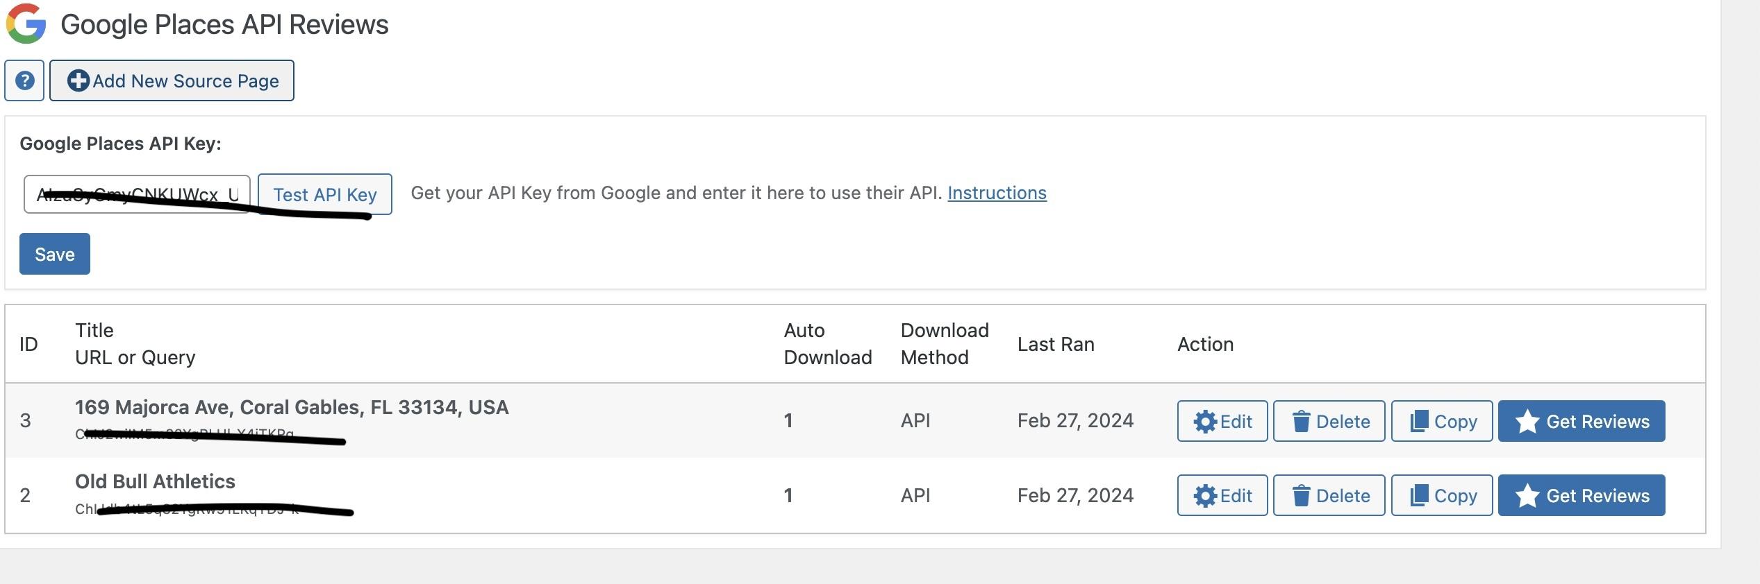This screenshot has height=584, width=1760.
Task: Click ID '2' in the Old Bull Athletics row
Action: click(25, 495)
